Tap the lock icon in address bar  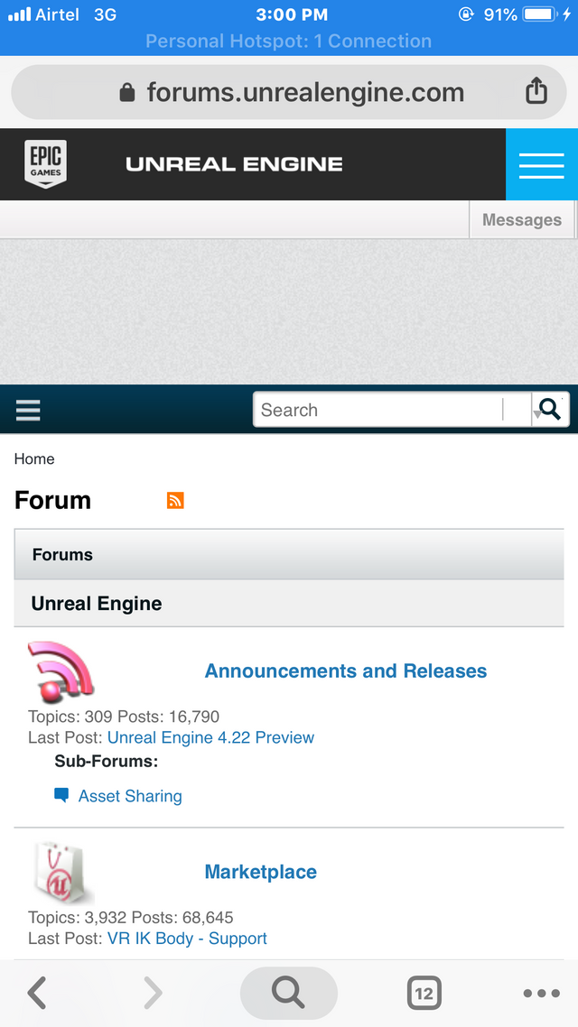127,92
